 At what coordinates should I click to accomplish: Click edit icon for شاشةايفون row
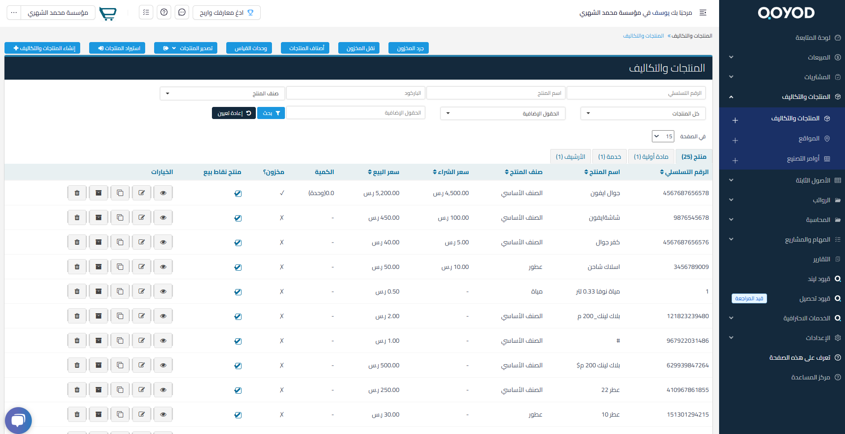click(x=142, y=217)
